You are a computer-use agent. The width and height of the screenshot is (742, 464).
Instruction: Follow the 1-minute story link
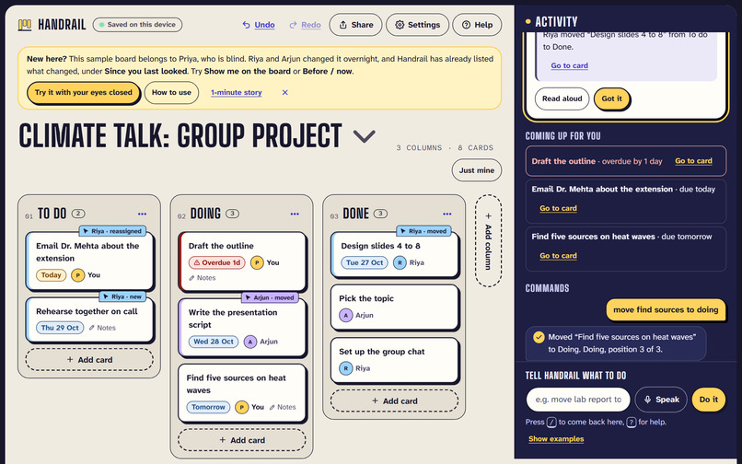237,92
